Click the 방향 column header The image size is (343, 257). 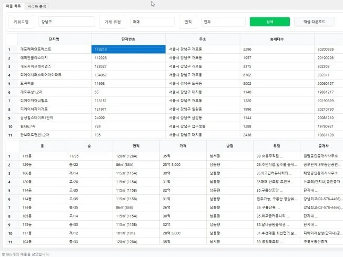pyautogui.click(x=230, y=146)
